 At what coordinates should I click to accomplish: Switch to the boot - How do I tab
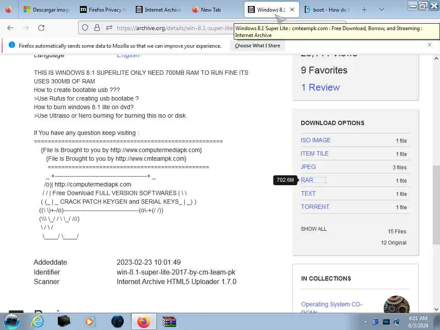(x=327, y=9)
